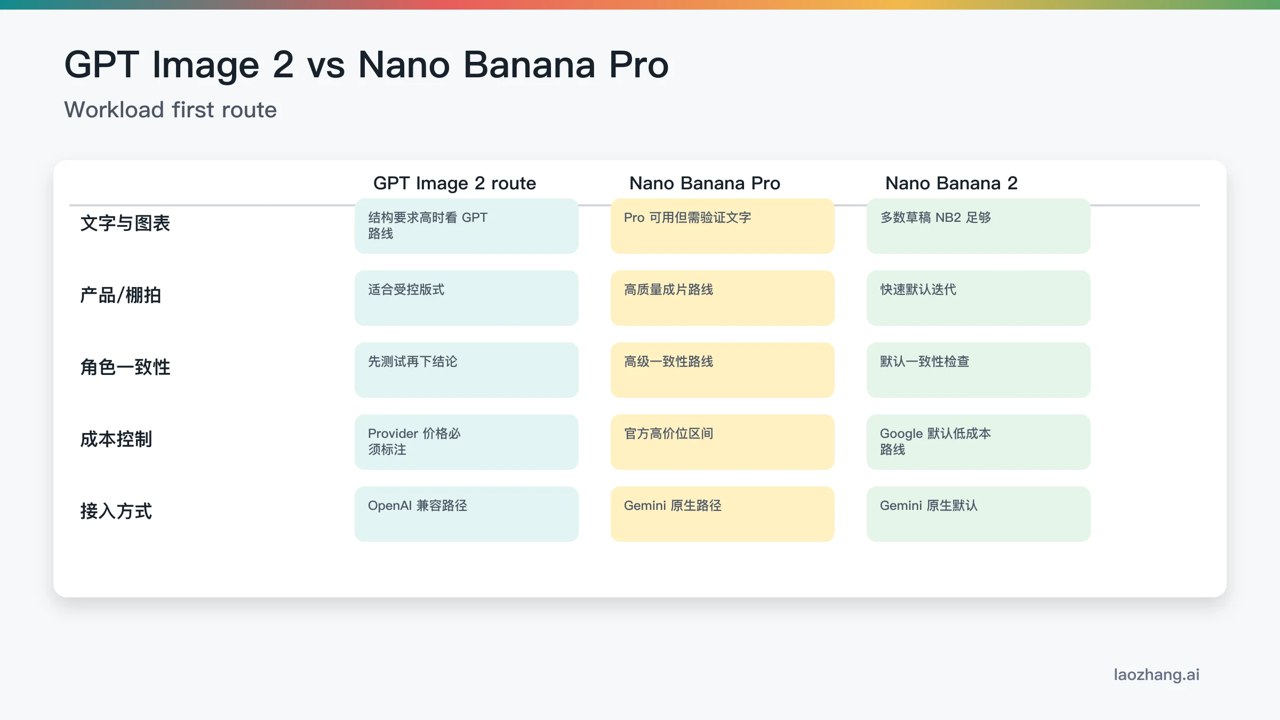Viewport: 1280px width, 720px height.
Task: Click the 先测试再下结论 blue card
Action: pos(466,370)
